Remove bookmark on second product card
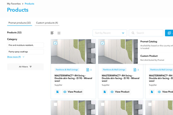The width and height of the screenshot is (173, 115). click(105, 92)
